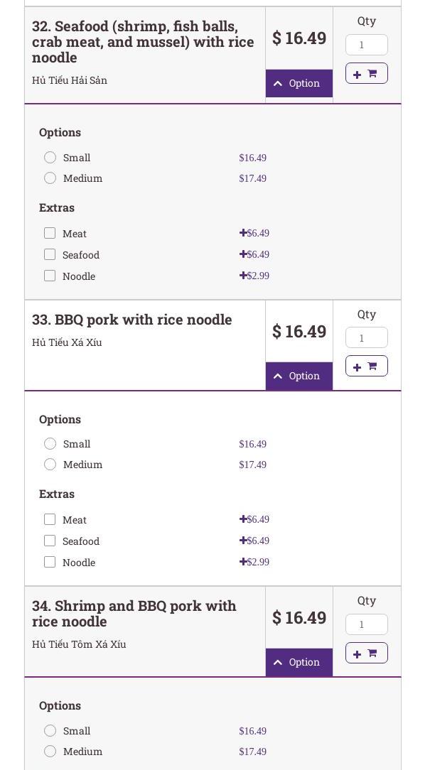Viewport: 430px width, 770px height.
Task: Add Seafood rice noodle item 32 to cart
Action: pyautogui.click(x=366, y=73)
